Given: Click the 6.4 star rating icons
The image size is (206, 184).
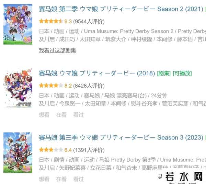Looking at the screenshot, I should coord(51,150).
